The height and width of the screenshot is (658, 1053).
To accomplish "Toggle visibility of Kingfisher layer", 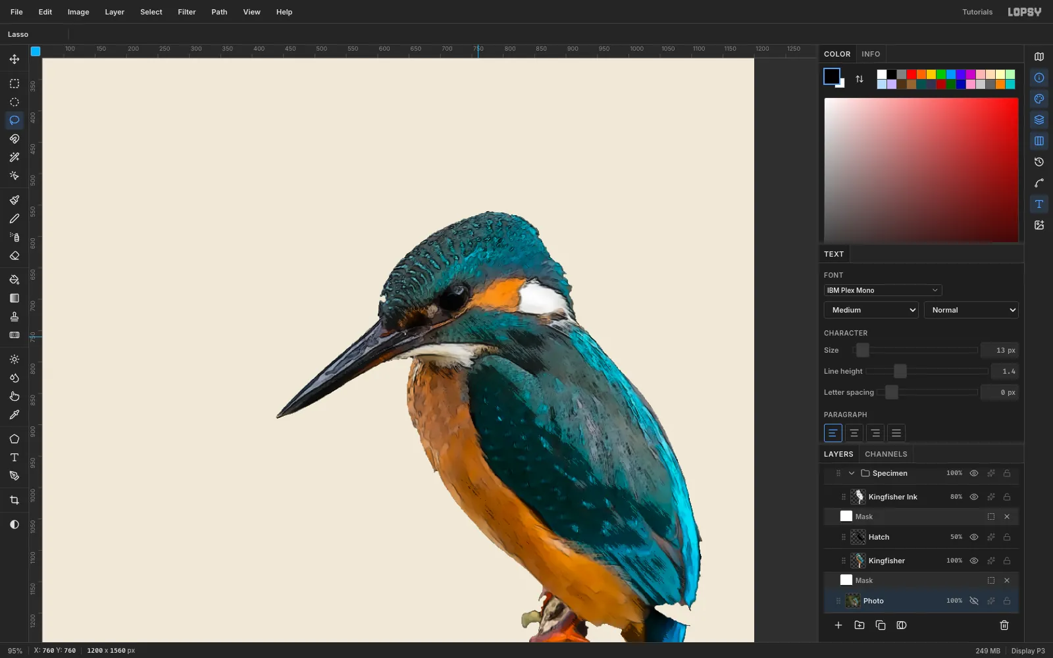I will pos(974,561).
